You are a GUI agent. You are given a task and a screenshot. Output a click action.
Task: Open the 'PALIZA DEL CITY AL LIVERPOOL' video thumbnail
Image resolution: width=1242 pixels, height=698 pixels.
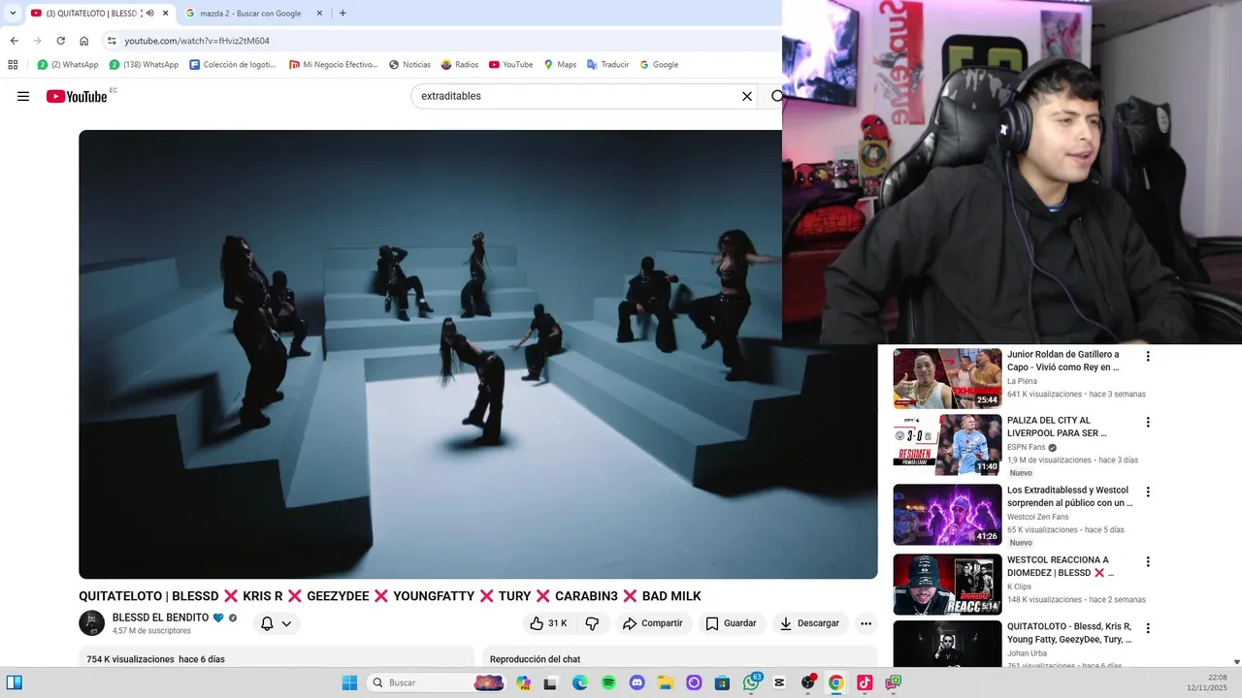947,445
